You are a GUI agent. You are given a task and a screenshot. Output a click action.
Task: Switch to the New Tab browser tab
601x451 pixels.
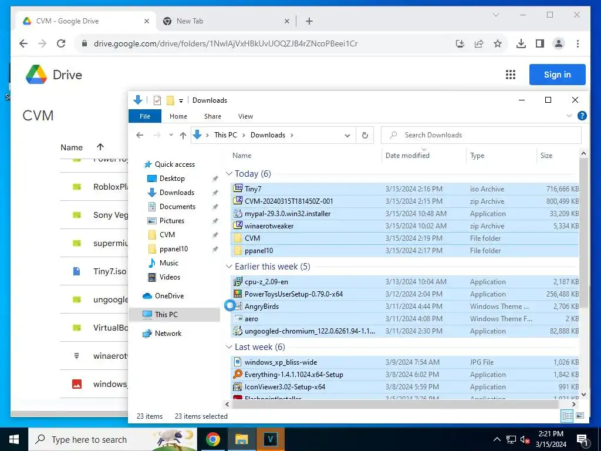[226, 21]
